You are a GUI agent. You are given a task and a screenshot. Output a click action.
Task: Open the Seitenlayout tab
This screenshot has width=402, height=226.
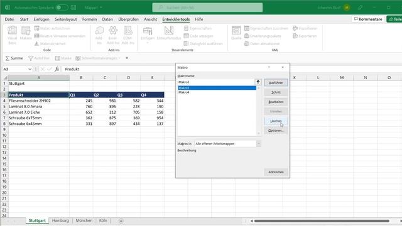pyautogui.click(x=65, y=19)
